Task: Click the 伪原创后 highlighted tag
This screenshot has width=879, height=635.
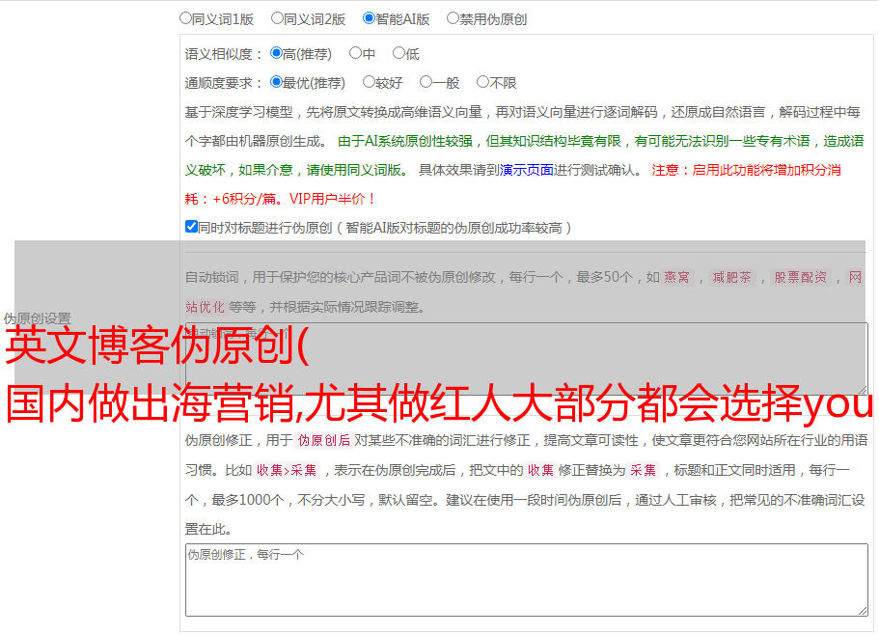Action: [x=324, y=440]
